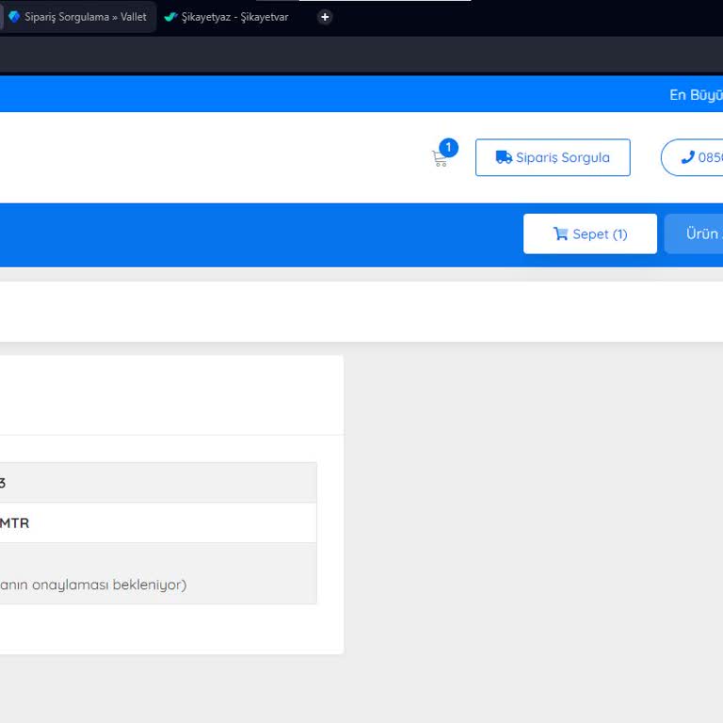Open a new browser tab with plus
This screenshot has height=723, width=723.
click(325, 17)
